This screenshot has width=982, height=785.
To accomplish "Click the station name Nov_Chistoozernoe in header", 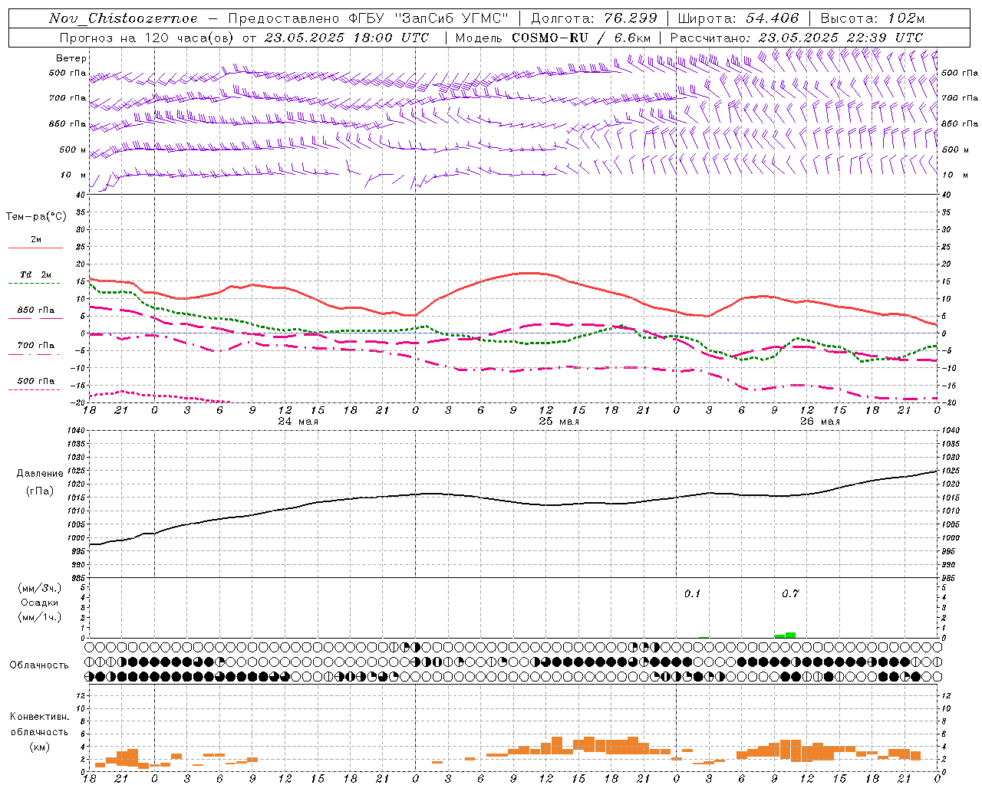I will pos(123,18).
